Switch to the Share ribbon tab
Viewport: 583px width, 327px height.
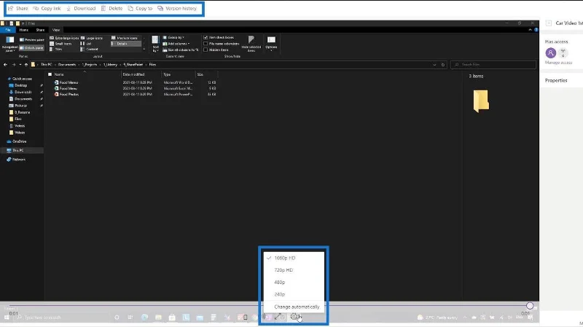pos(40,30)
